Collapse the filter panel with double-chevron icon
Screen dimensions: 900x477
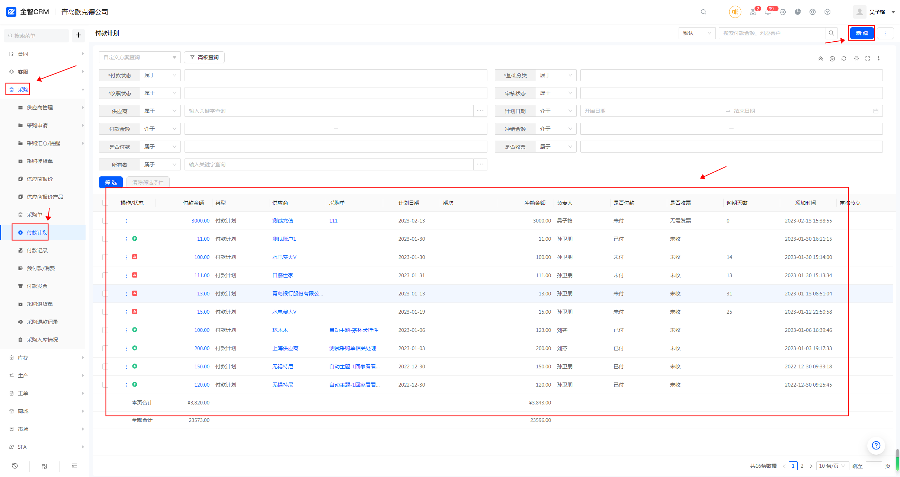[x=820, y=58]
